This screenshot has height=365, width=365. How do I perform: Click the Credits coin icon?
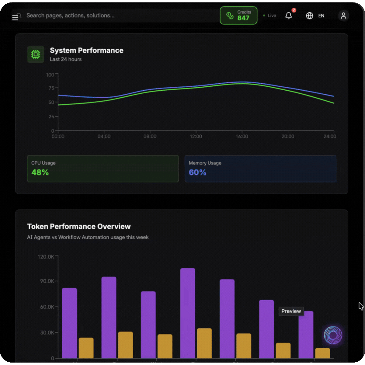tap(230, 16)
